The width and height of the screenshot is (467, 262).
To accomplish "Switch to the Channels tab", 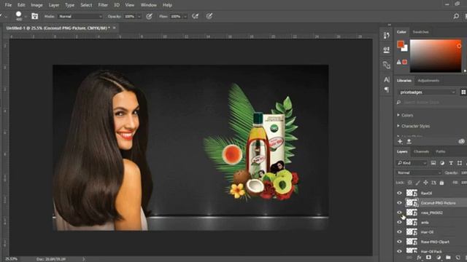I will click(x=422, y=151).
